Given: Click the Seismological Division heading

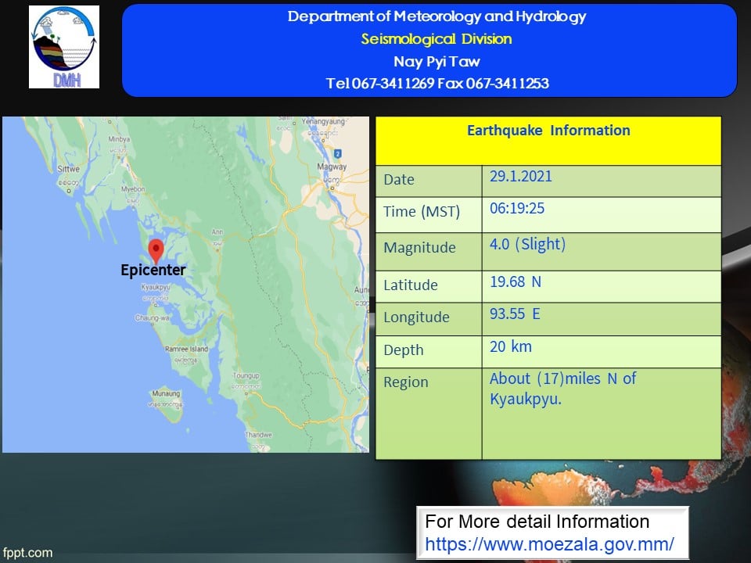Looking at the screenshot, I should (x=437, y=39).
